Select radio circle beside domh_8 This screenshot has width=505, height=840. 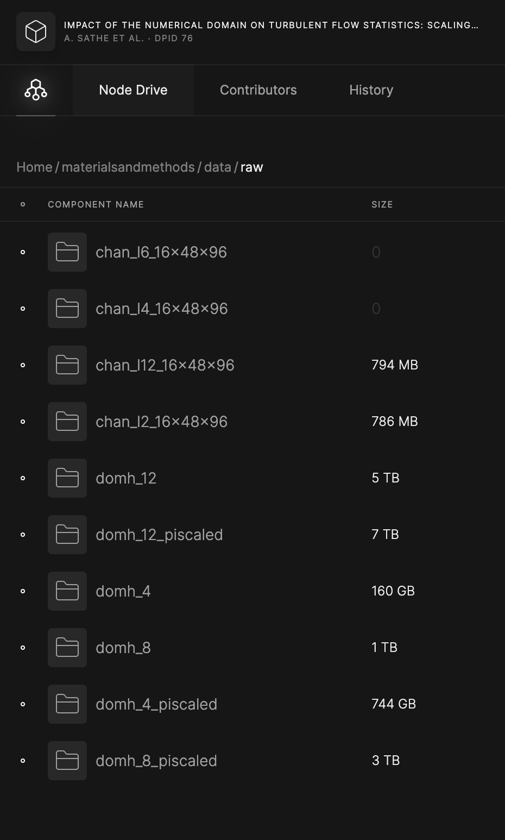coord(23,648)
